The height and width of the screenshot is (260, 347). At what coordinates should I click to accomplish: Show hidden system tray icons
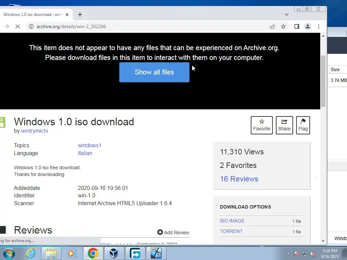(288, 254)
